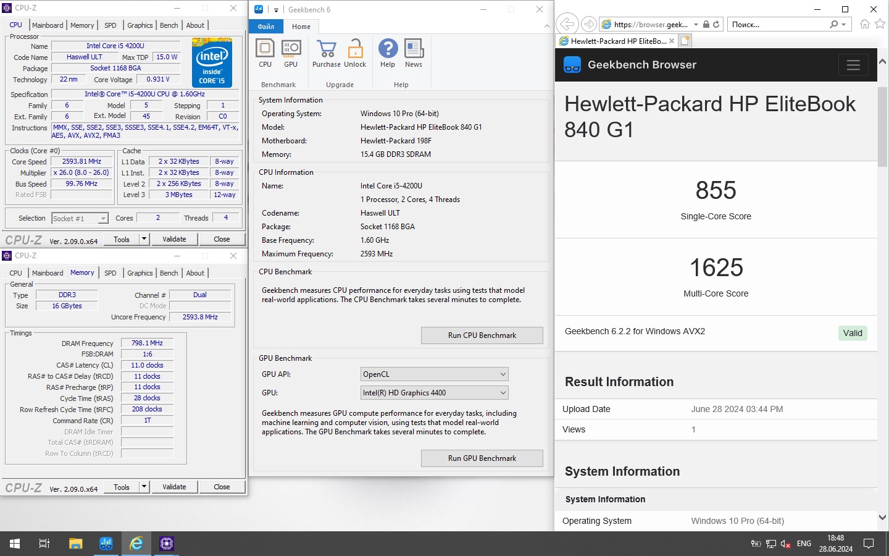This screenshot has width=889, height=556.
Task: Refresh the browser page
Action: (716, 25)
